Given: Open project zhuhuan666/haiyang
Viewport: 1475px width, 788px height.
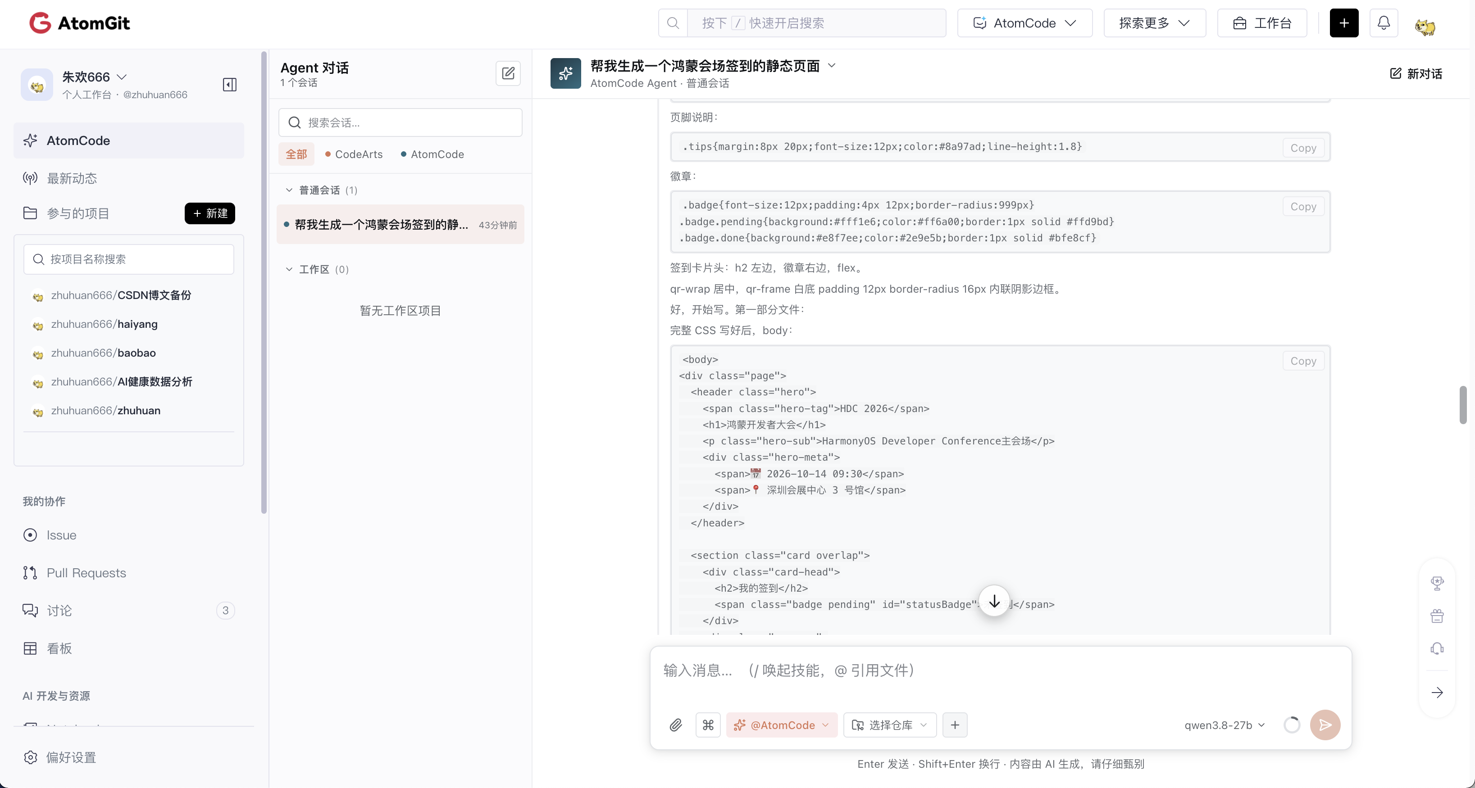Looking at the screenshot, I should tap(104, 325).
